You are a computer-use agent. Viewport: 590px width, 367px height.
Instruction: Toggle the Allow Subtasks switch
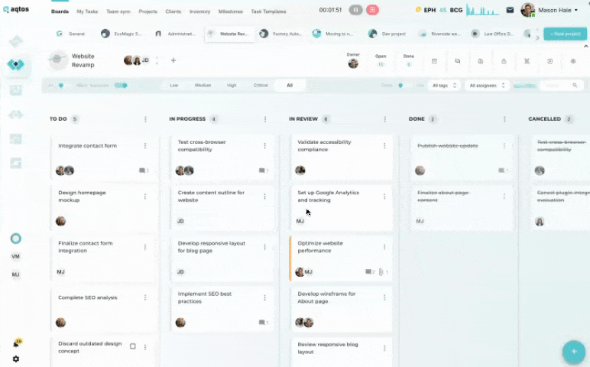click(121, 86)
